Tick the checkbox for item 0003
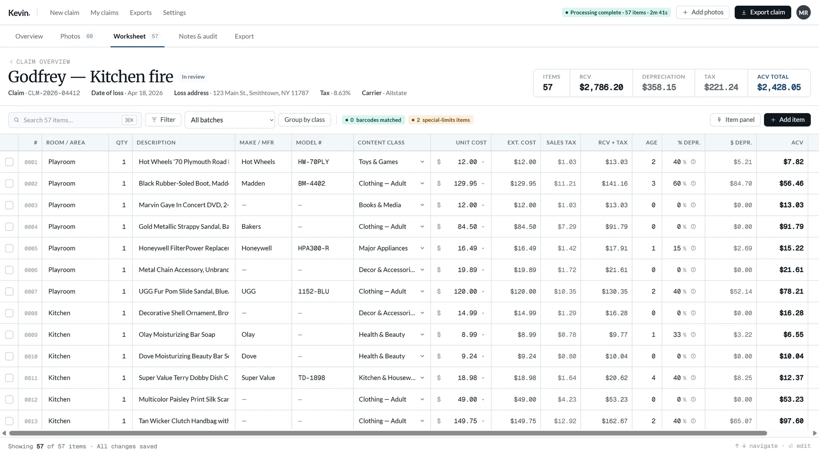Screen dimensions: 819x454 [9, 205]
